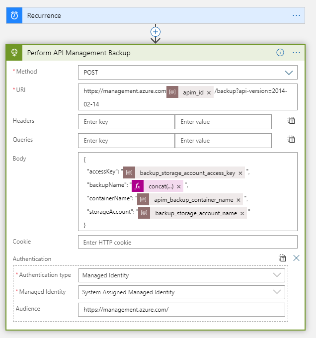Open Perform API Management Backup ellipsis menu
Viewport: 316px width, 338px height.
296,53
